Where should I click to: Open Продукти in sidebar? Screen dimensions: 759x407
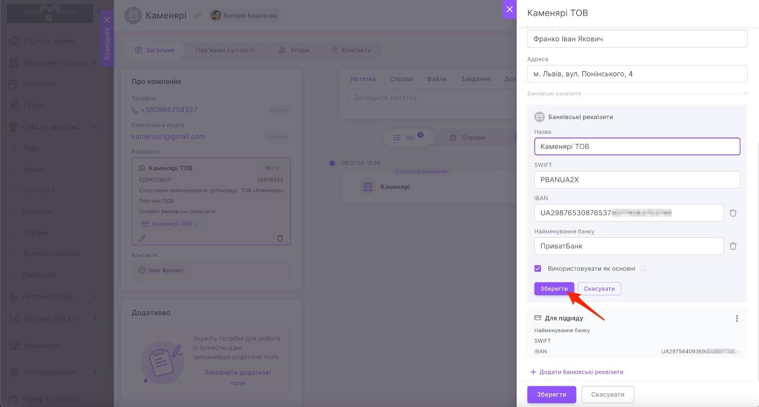40,274
